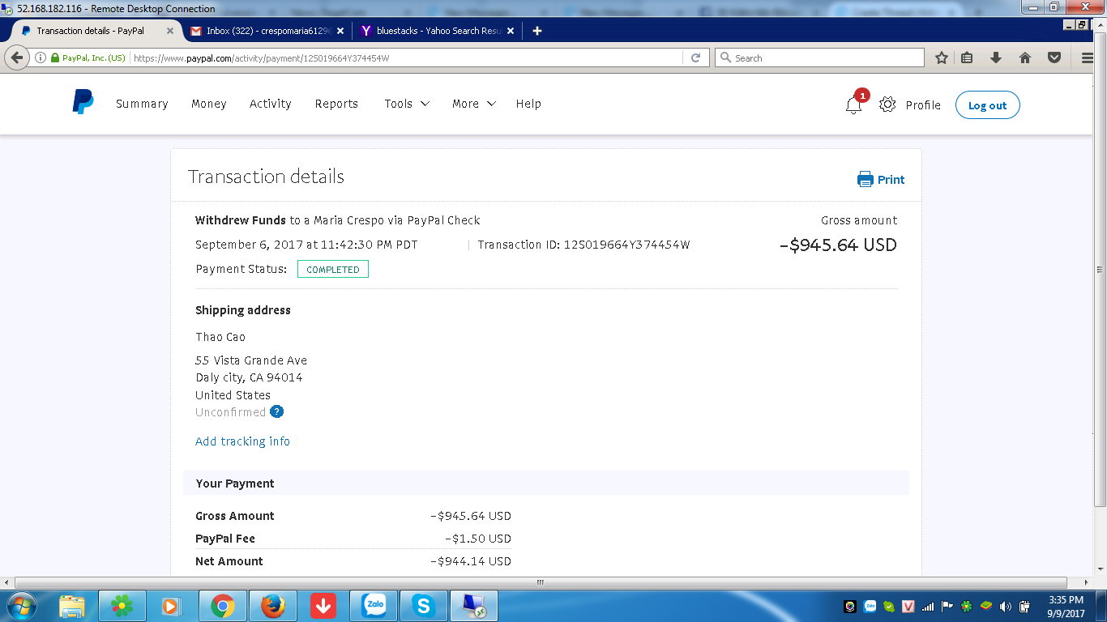Launch ICQ green flower taskbar icon

[122, 606]
